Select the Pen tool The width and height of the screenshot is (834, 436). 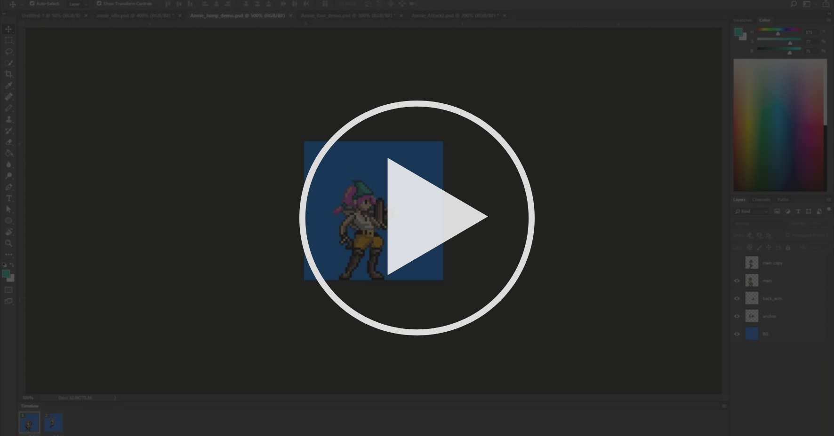8,187
